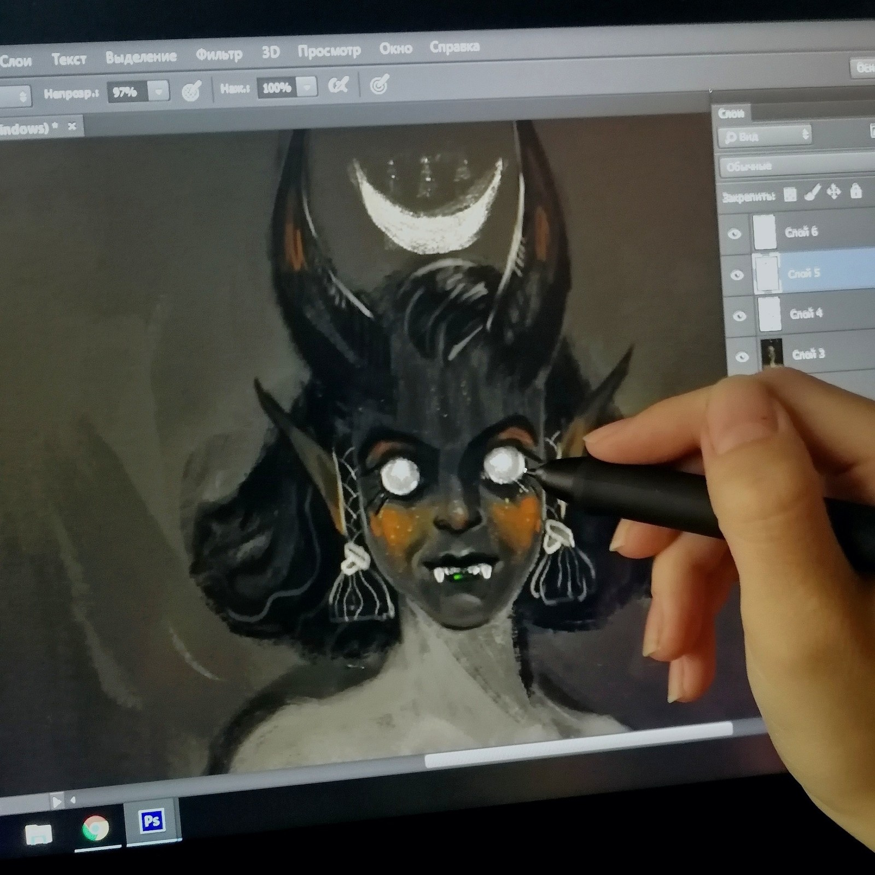Lock image pixels brush icon

tap(812, 193)
